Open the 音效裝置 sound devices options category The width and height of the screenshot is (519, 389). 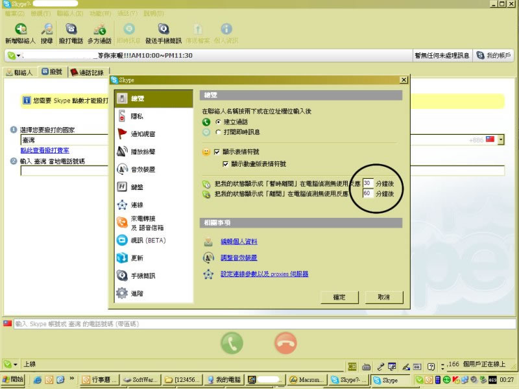pyautogui.click(x=154, y=169)
